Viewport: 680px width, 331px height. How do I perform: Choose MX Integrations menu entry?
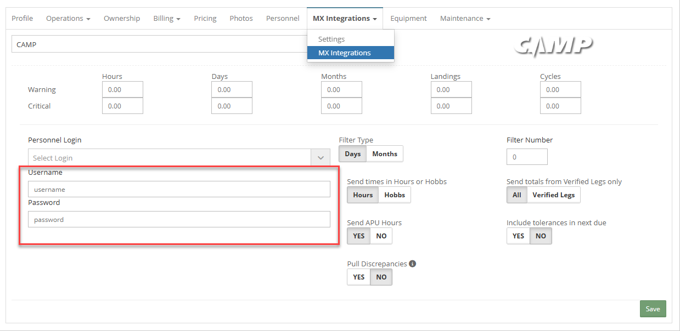351,53
